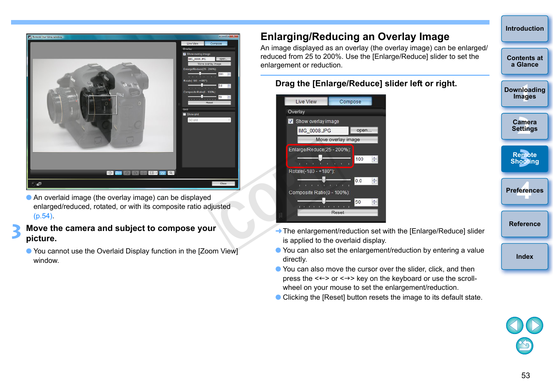Select Compose tab in enlarged panel
The image size is (553, 390).
[x=350, y=101]
